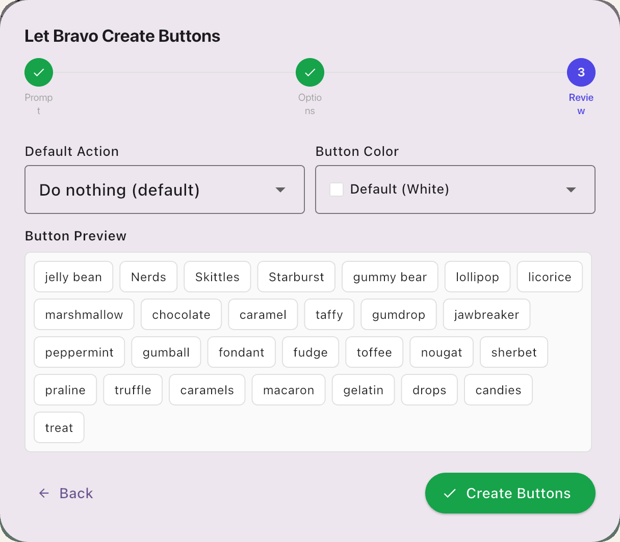
Task: Click the peppermint preview button
Action: coord(80,352)
